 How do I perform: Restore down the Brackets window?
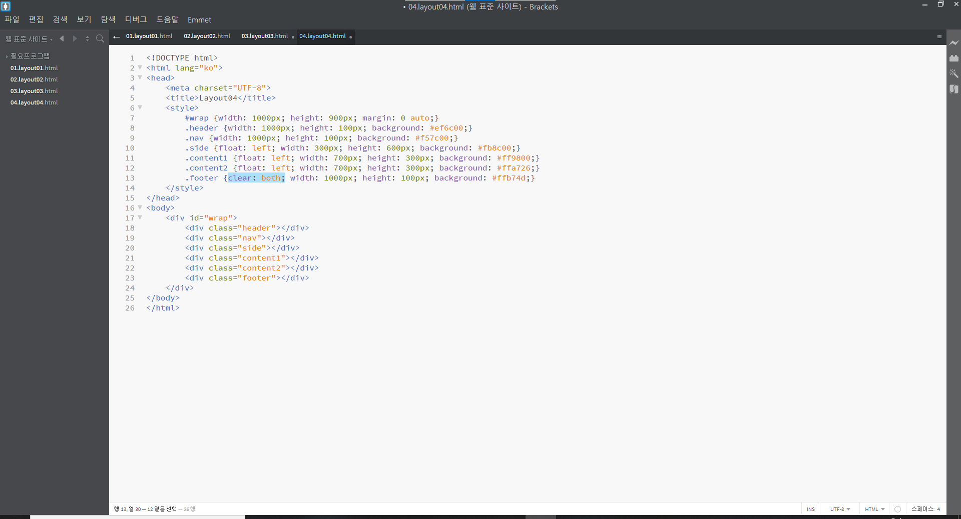940,4
